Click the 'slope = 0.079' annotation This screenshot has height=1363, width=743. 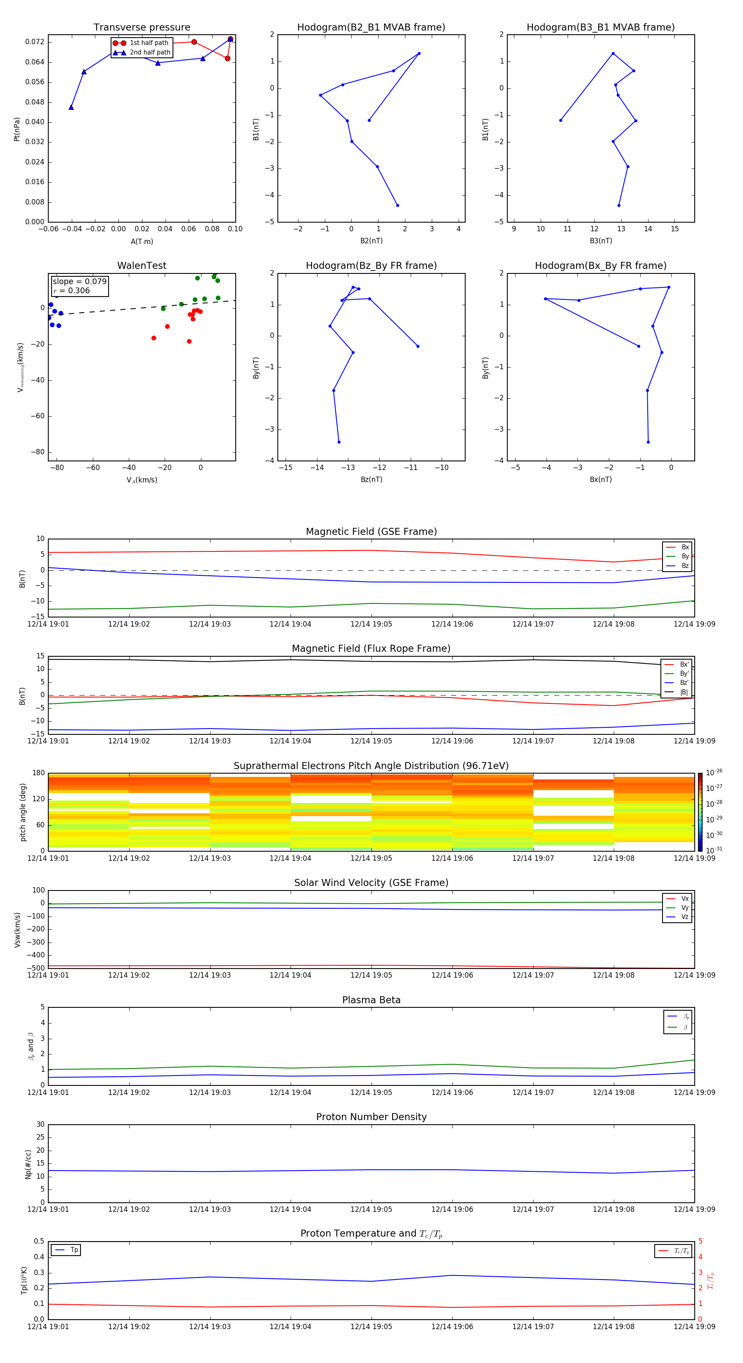pyautogui.click(x=80, y=282)
